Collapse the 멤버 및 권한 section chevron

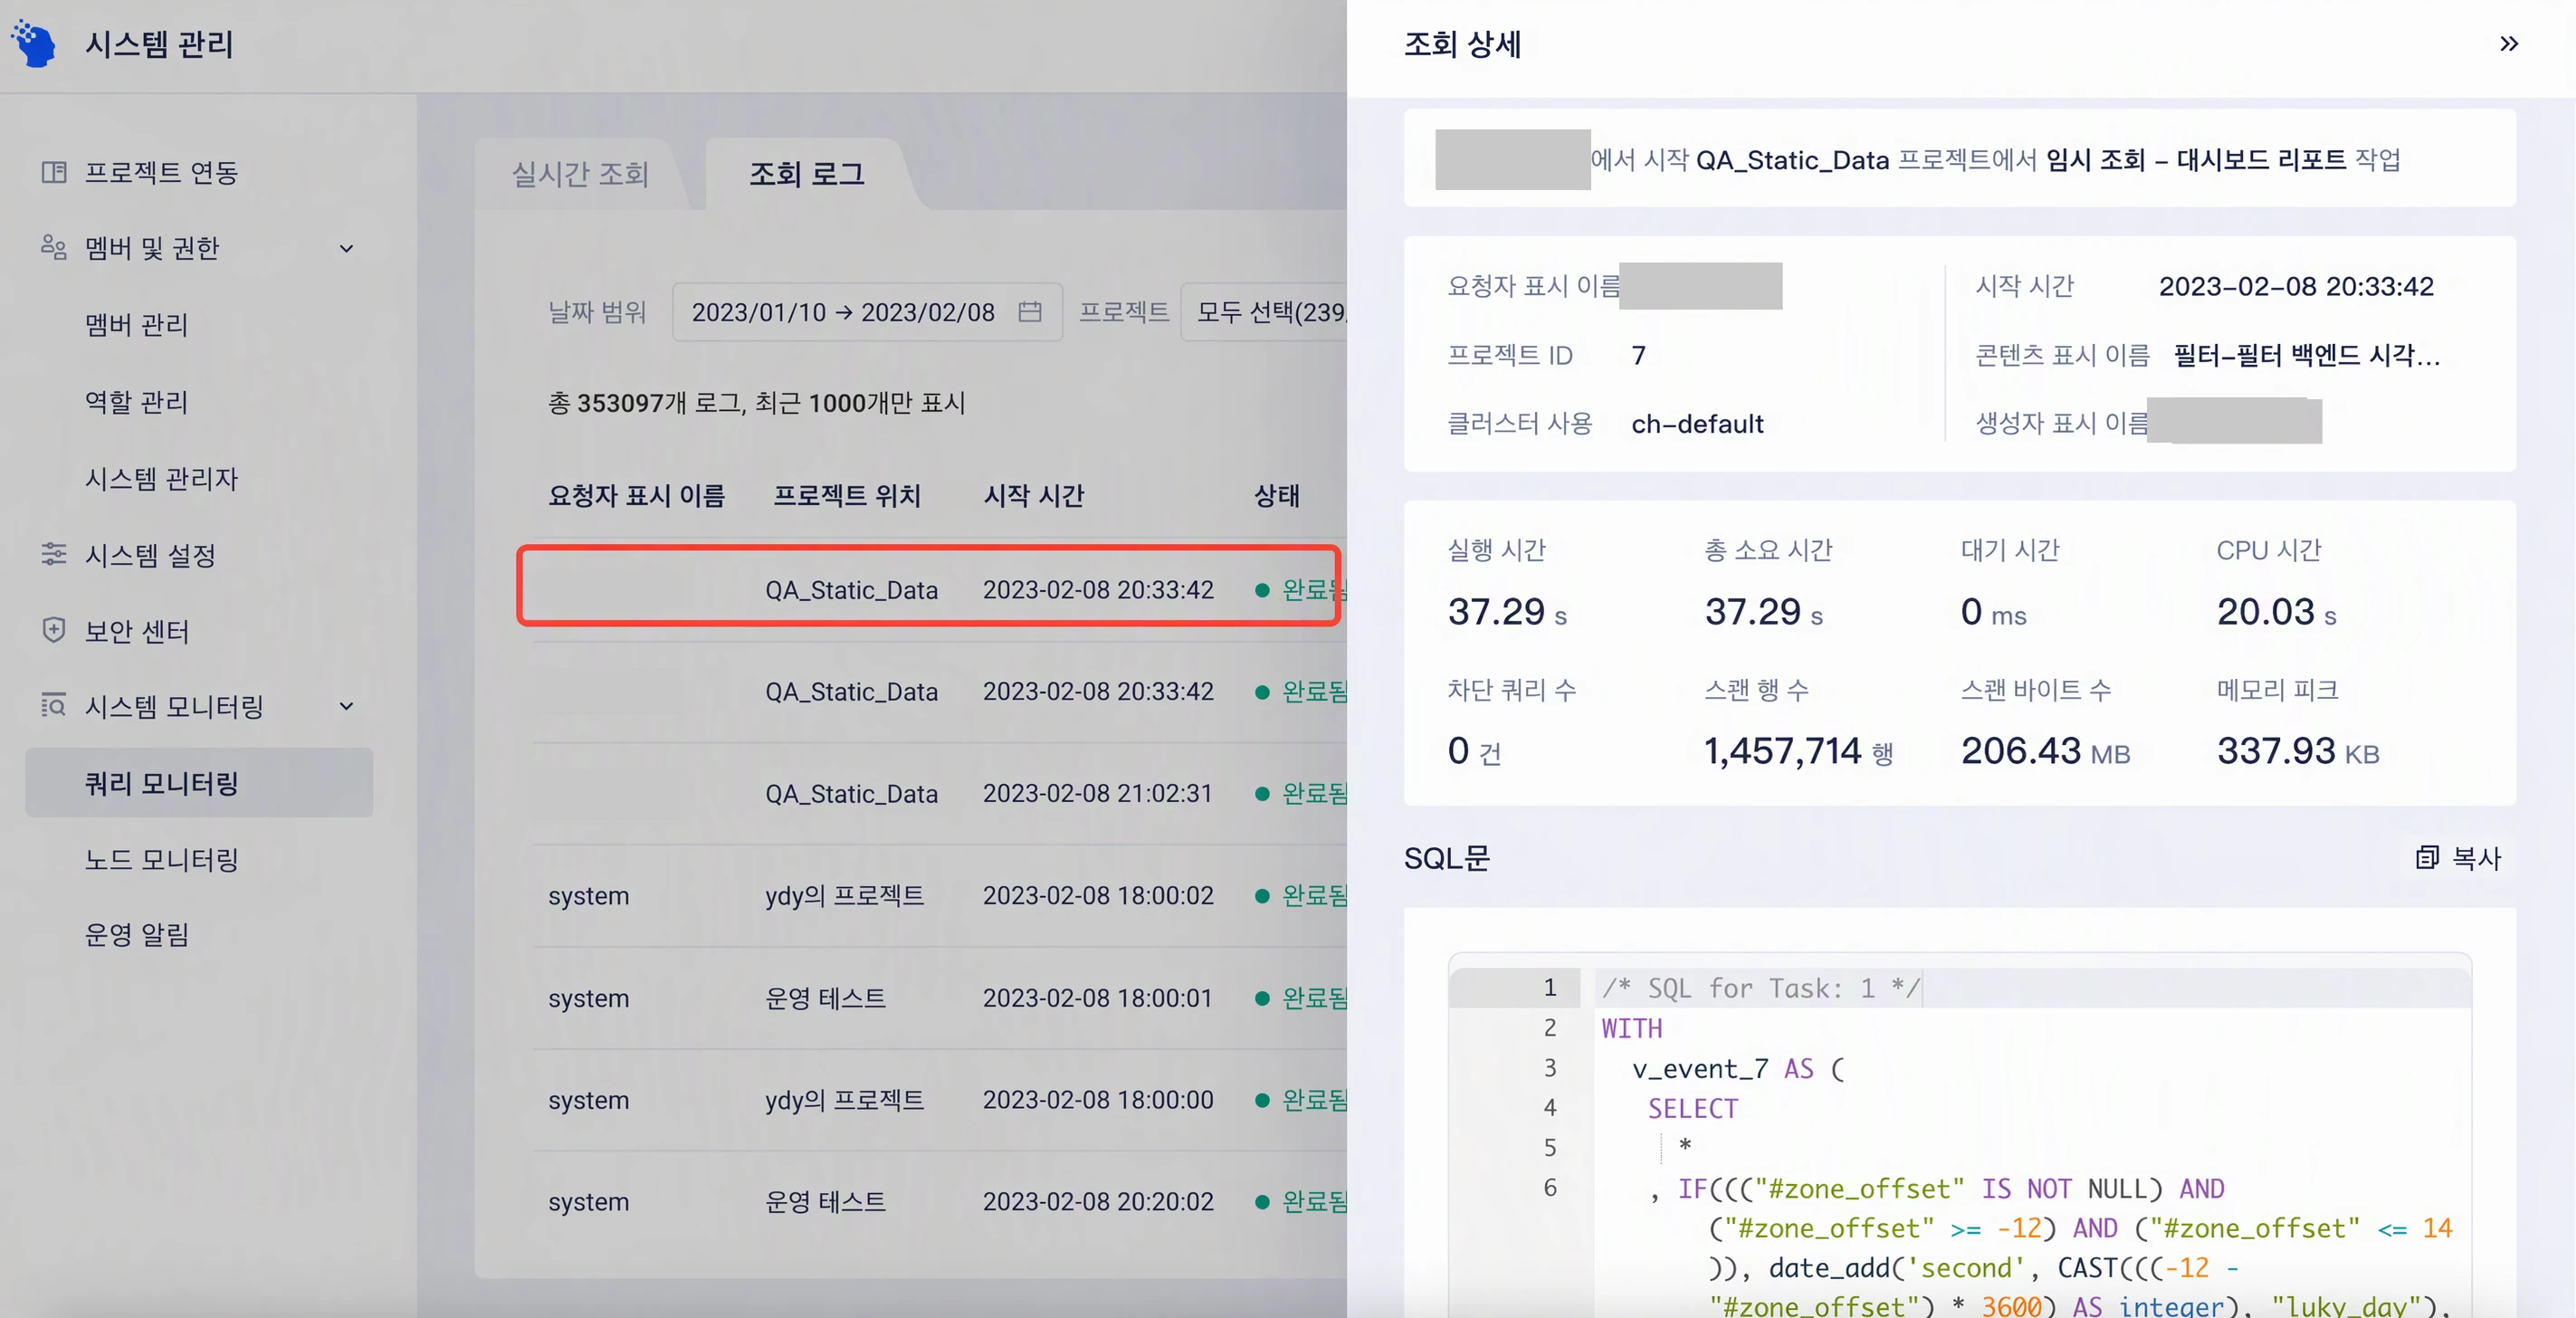point(346,248)
